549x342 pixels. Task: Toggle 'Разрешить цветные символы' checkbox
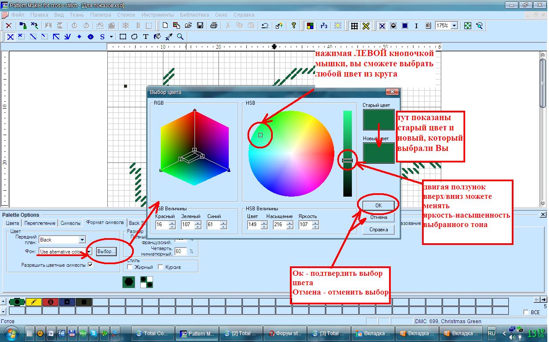point(90,265)
